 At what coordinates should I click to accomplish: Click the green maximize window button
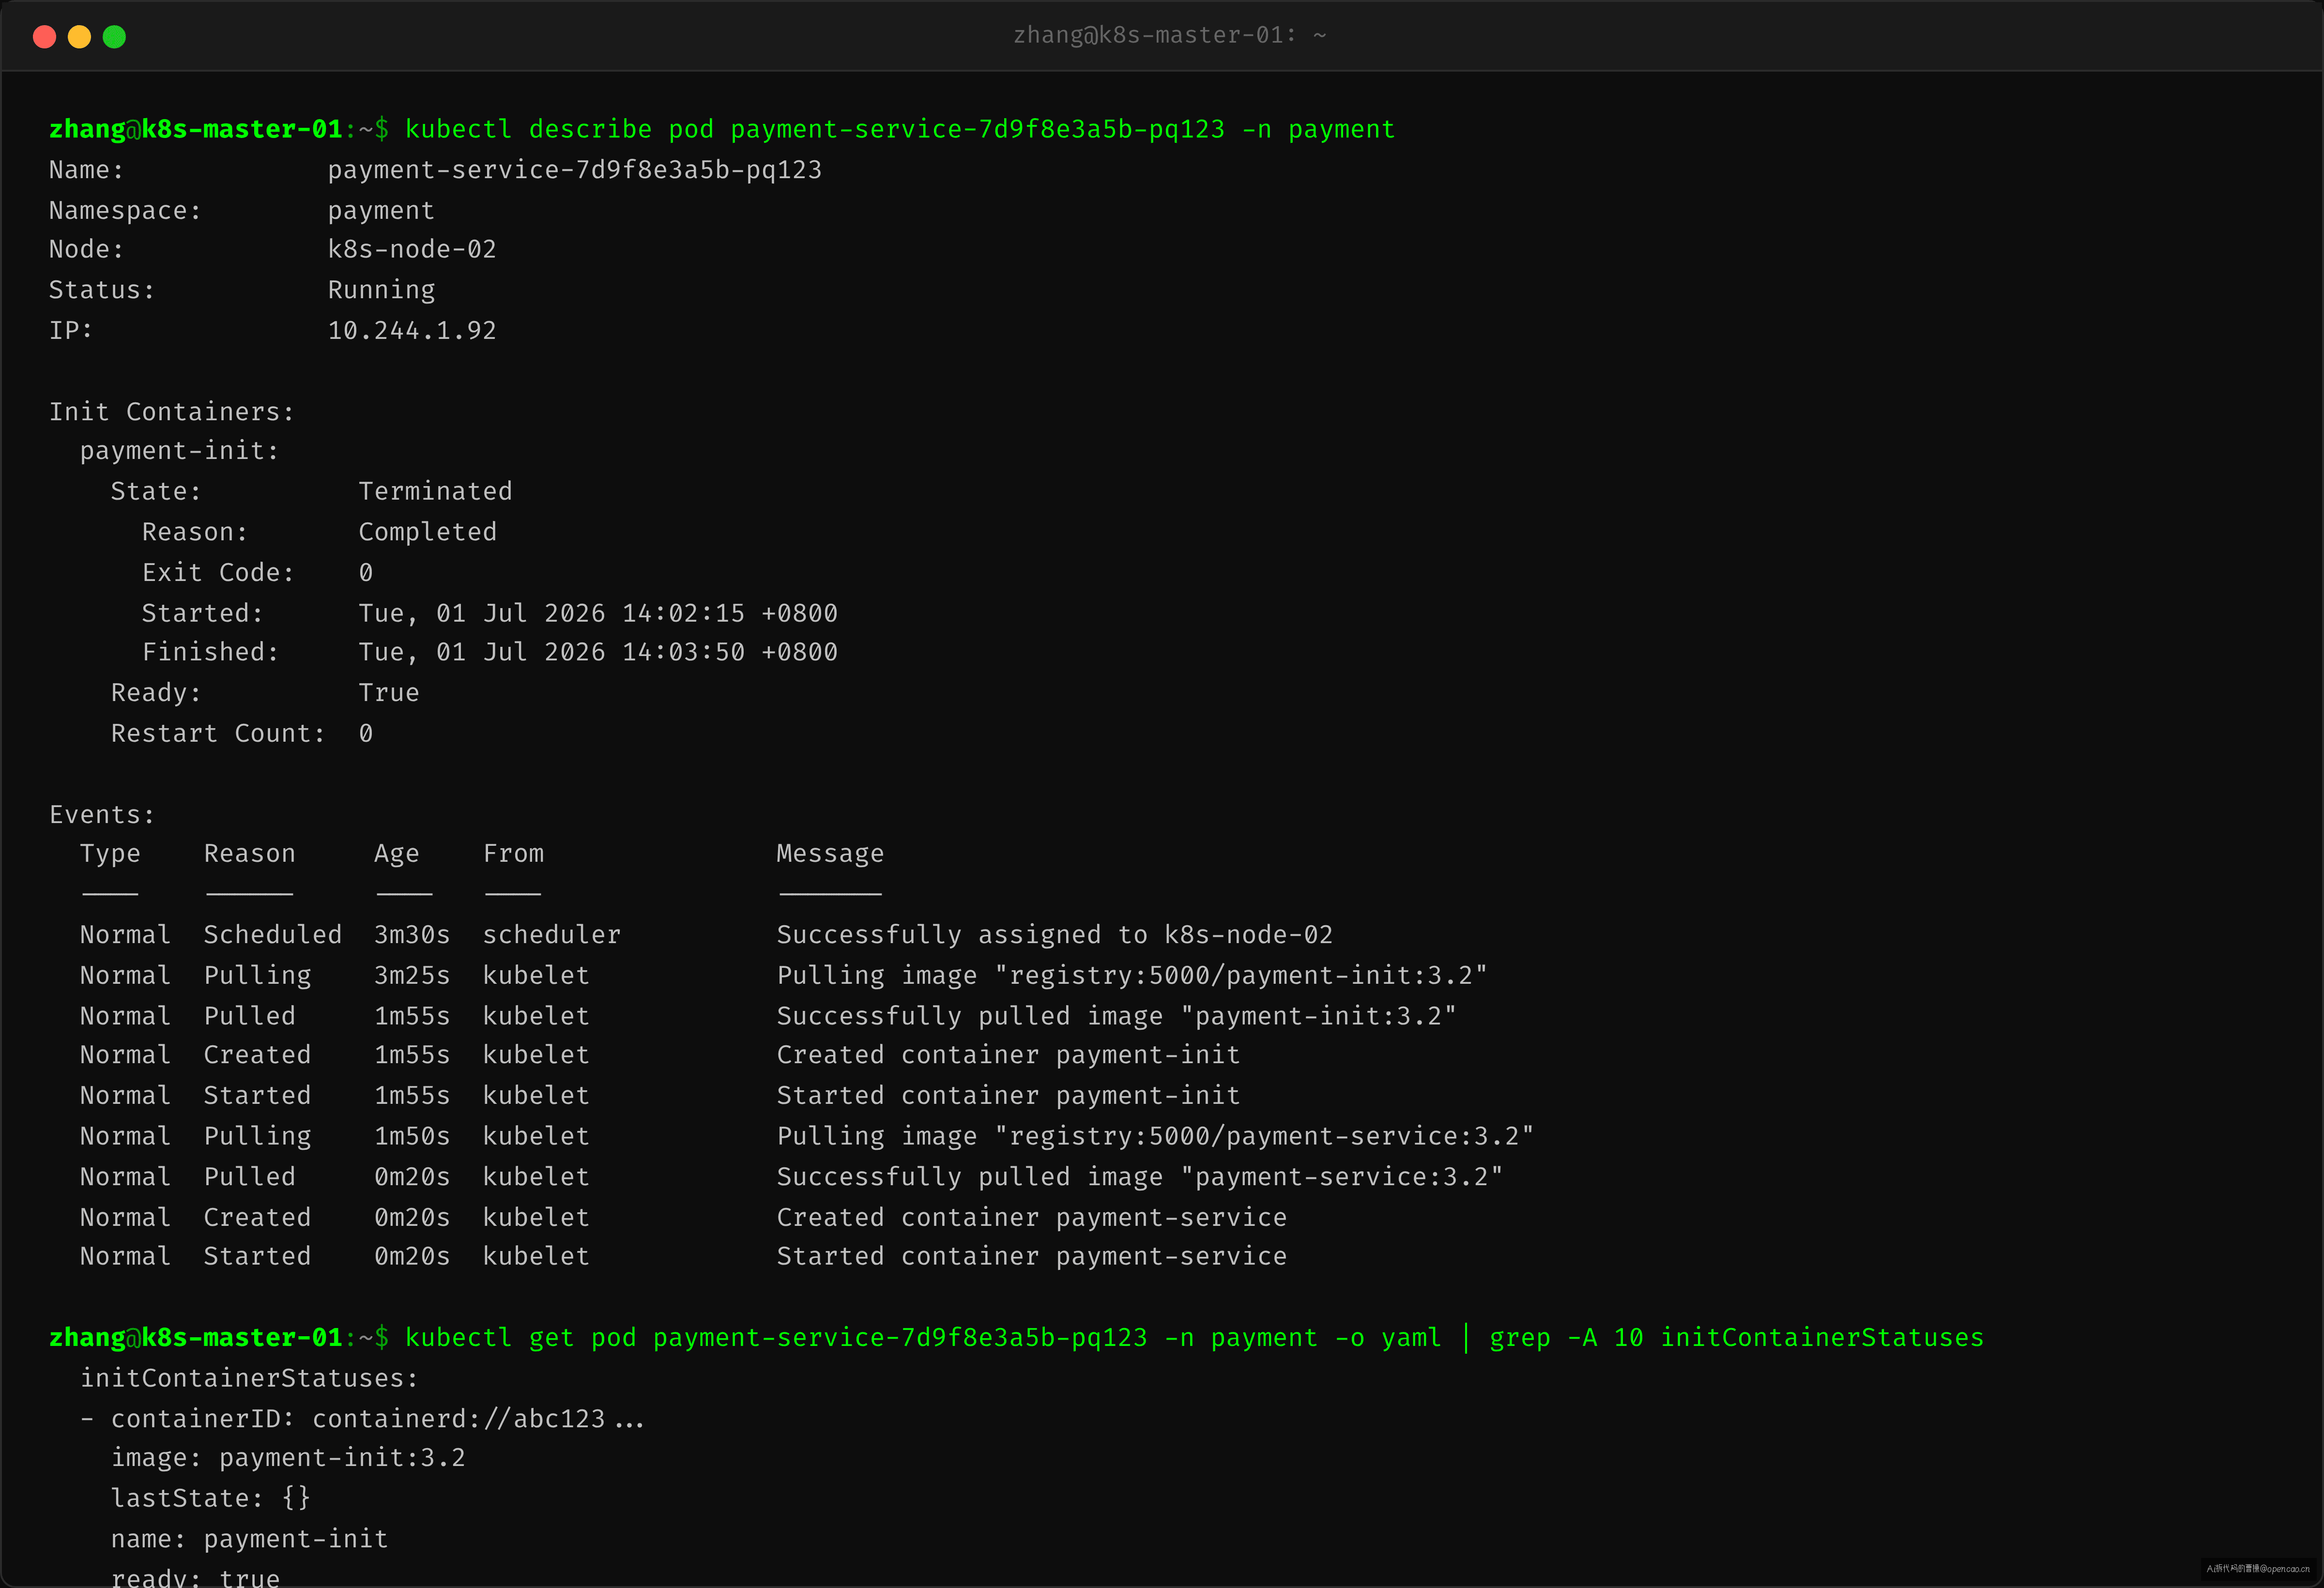114,37
